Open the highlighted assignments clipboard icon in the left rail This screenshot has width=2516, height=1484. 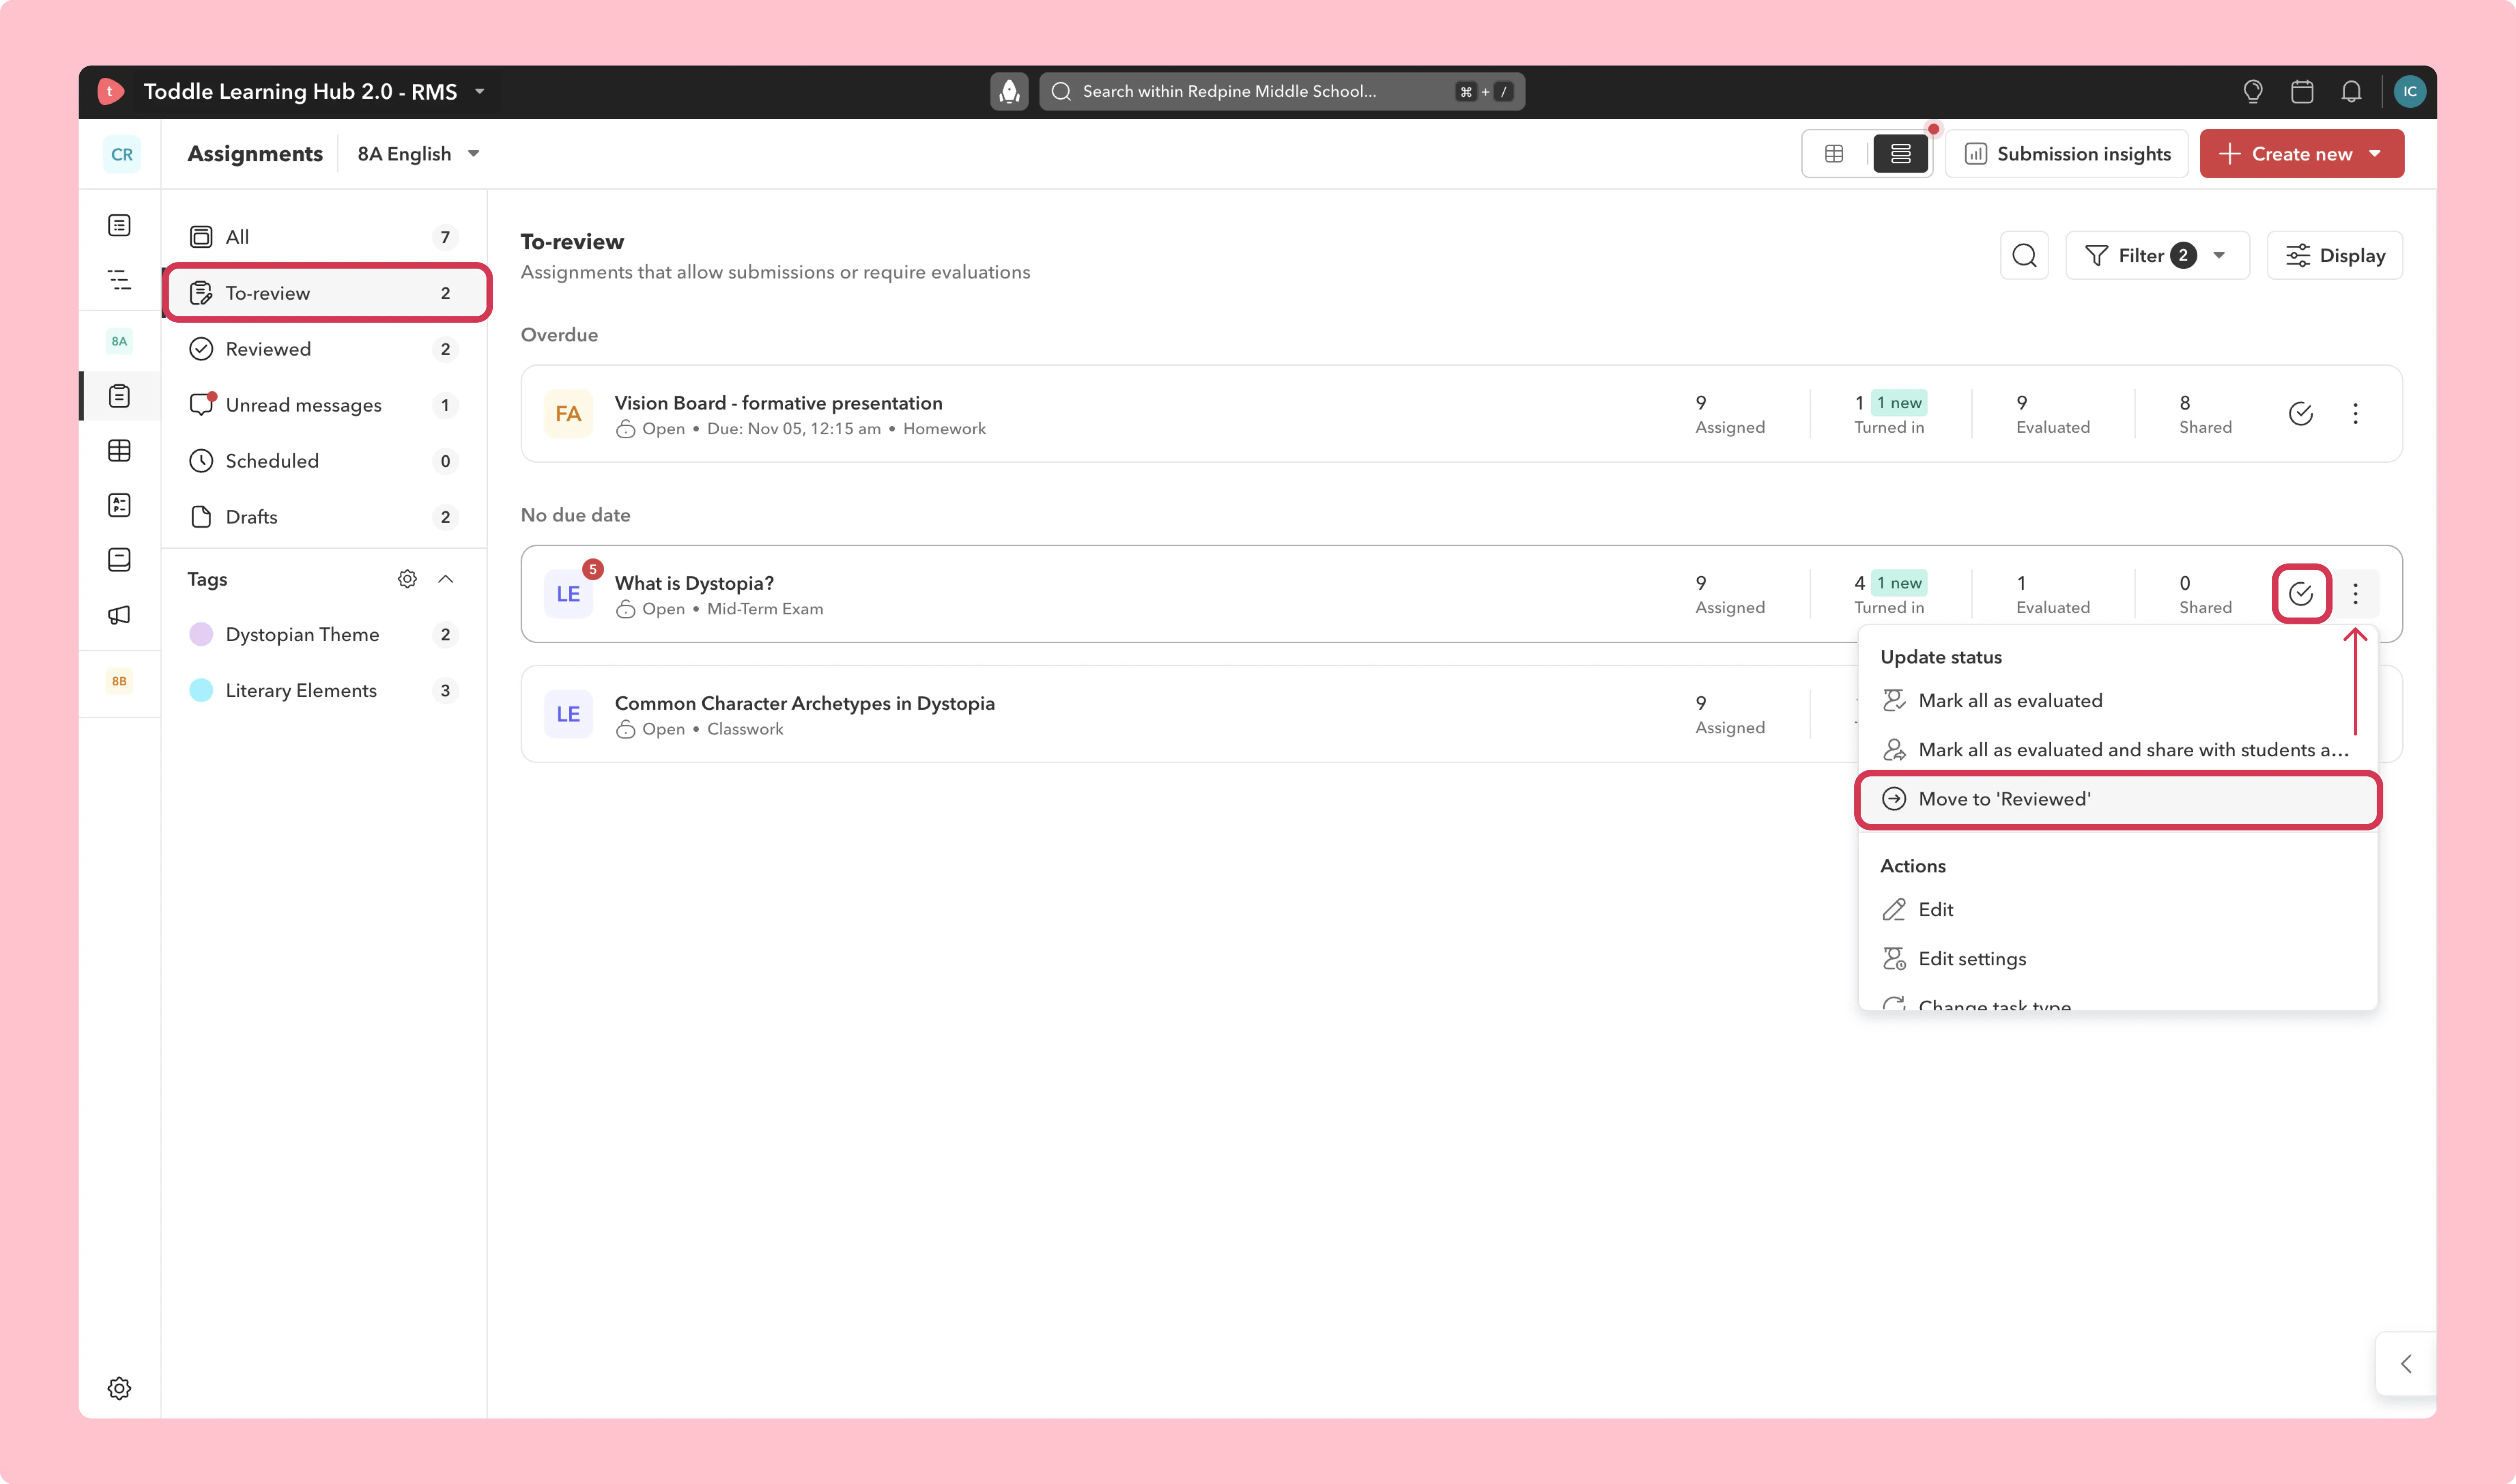(119, 396)
